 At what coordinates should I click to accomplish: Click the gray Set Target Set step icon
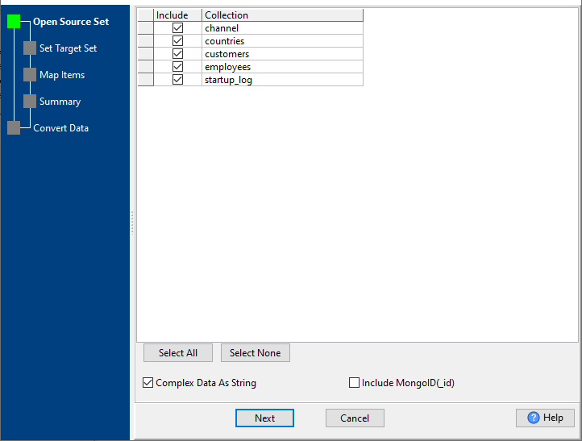[30, 48]
